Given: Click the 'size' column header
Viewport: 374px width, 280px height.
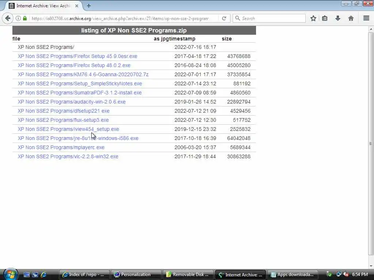Looking at the screenshot, I should (226, 39).
